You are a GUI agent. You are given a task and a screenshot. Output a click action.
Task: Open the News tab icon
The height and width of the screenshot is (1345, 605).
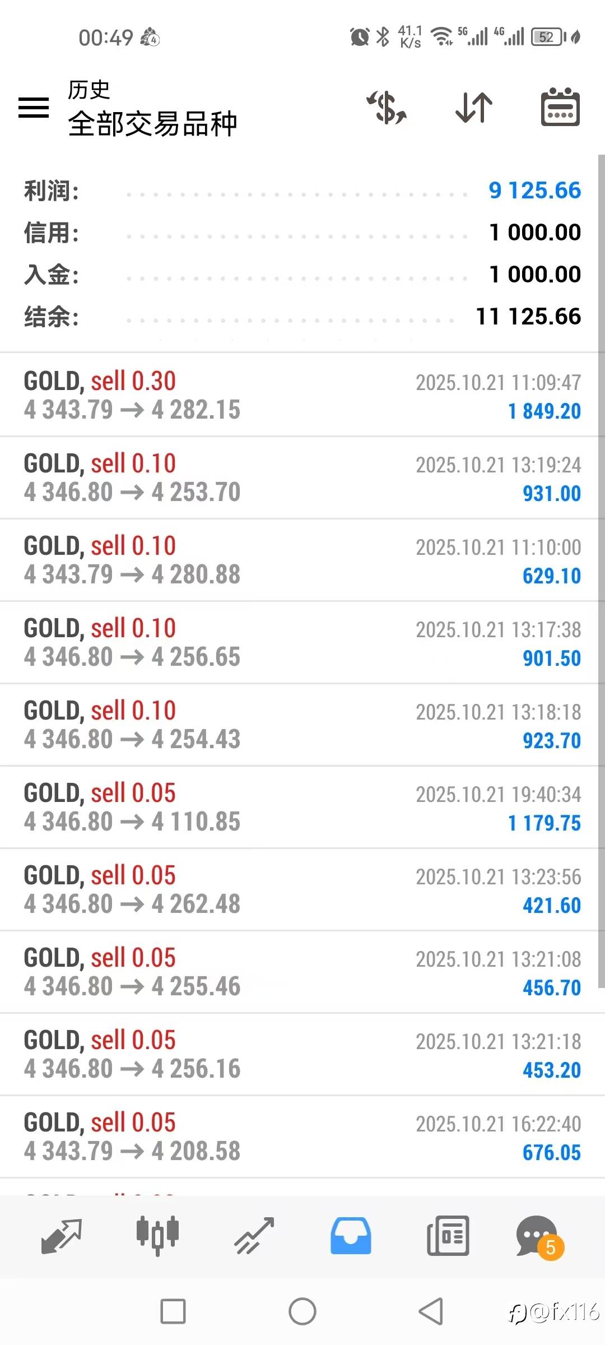[448, 1236]
